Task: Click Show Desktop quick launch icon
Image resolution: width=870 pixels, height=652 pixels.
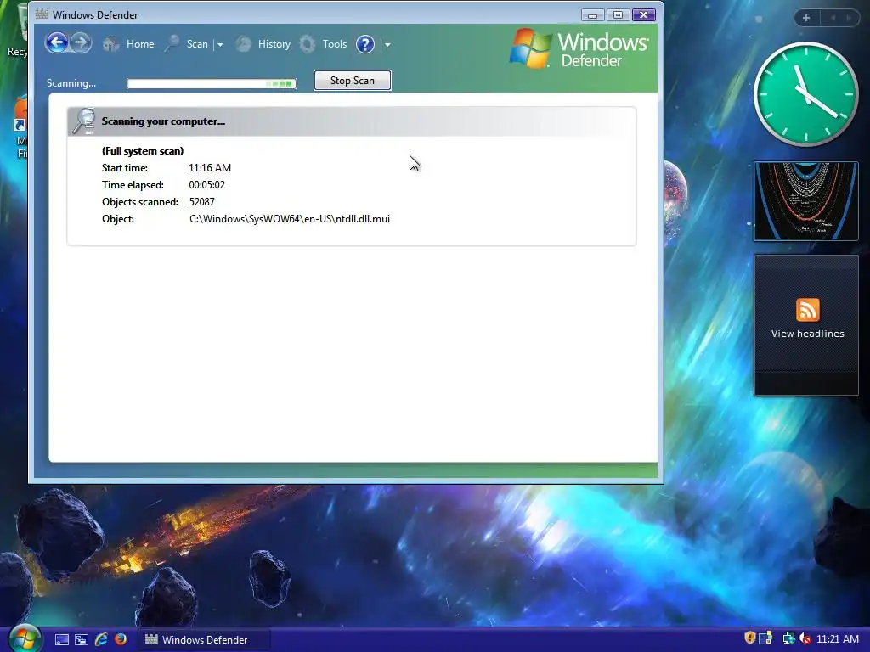Action: pos(61,640)
